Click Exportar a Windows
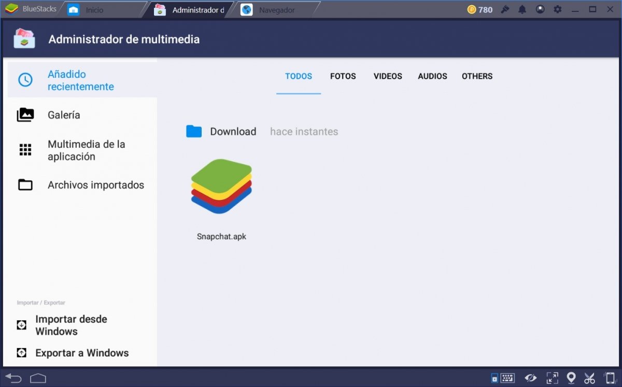 (82, 353)
